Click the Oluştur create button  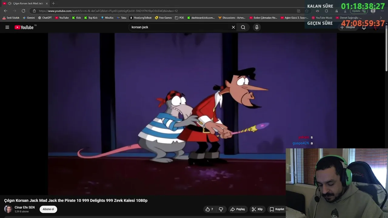coord(348,27)
